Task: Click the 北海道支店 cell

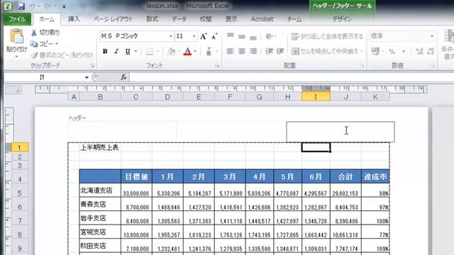Action: tap(100, 191)
